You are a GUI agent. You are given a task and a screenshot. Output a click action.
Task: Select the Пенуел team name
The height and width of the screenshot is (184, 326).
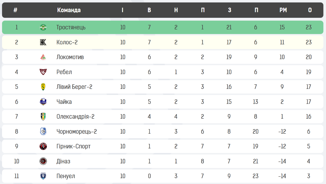pyautogui.click(x=66, y=176)
